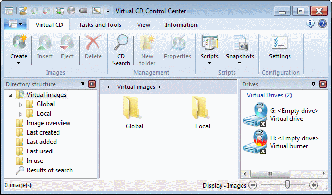Image resolution: width=332 pixels, height=195 pixels.
Task: Click the New folder icon
Action: tap(147, 43)
